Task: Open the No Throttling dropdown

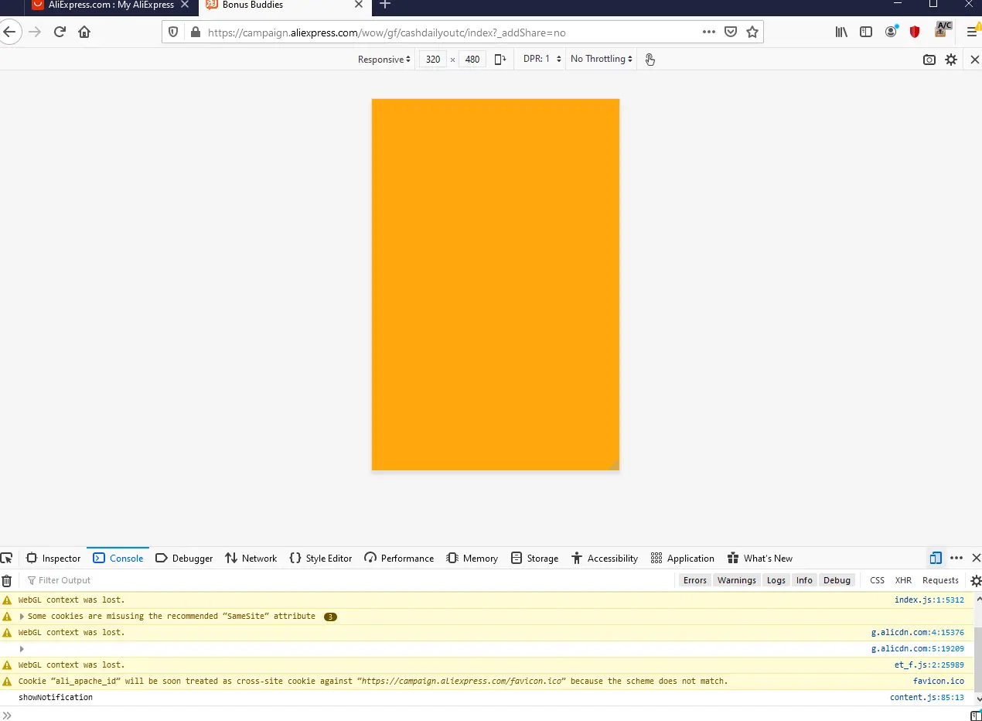Action: [601, 60]
